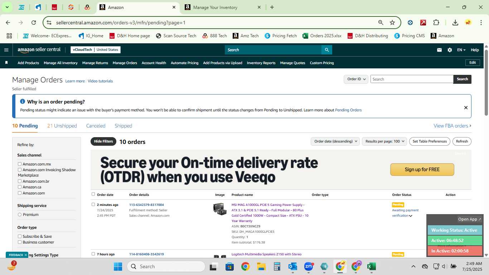This screenshot has width=489, height=275.
Task: Toggle Amazon.com Invoicing Shadow Marketplace checkbox
Action: [x=20, y=170]
